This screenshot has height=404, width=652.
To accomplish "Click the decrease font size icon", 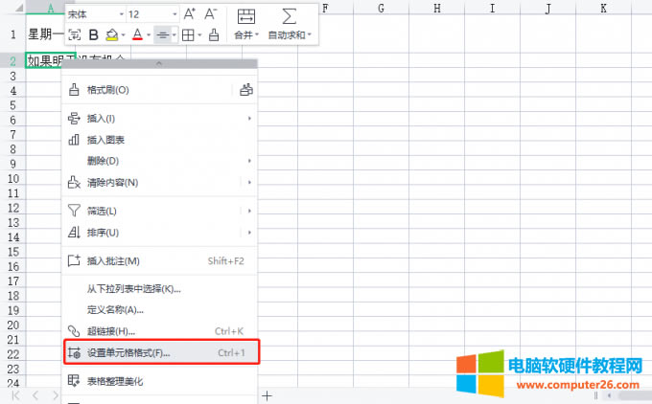I will coord(210,14).
